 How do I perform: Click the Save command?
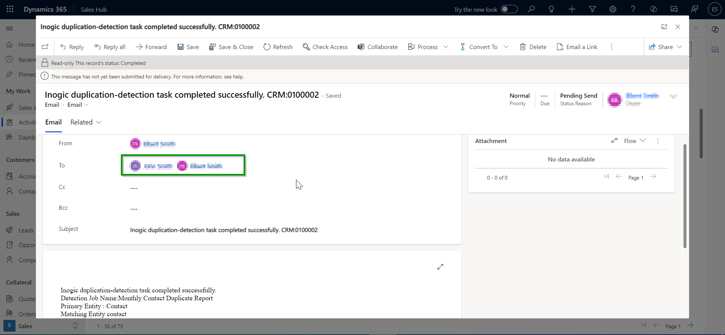point(188,47)
